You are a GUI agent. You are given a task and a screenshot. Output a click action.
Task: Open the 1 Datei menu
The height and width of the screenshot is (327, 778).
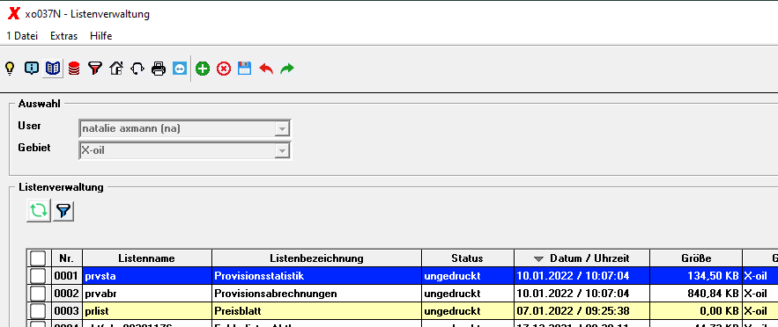(22, 36)
